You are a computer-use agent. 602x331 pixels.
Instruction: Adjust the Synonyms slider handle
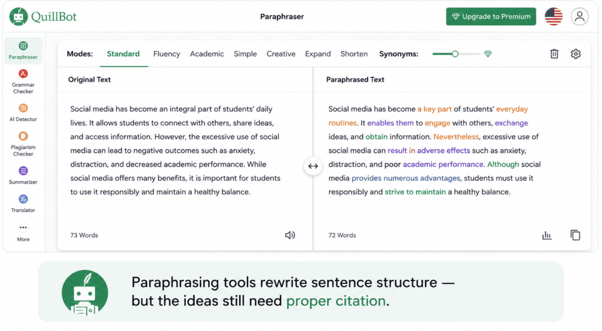click(x=455, y=53)
